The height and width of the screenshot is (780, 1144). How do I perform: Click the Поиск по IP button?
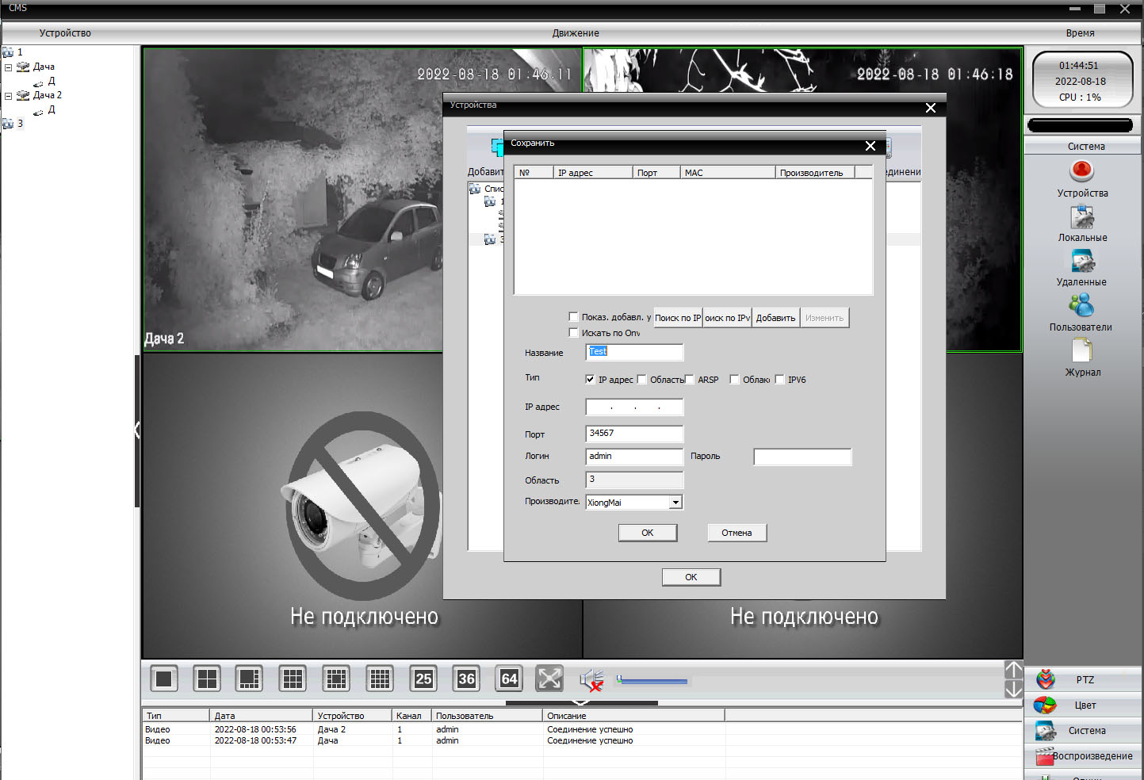678,318
